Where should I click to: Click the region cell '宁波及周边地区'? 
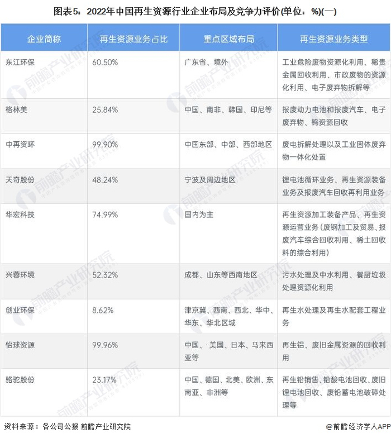(210, 180)
